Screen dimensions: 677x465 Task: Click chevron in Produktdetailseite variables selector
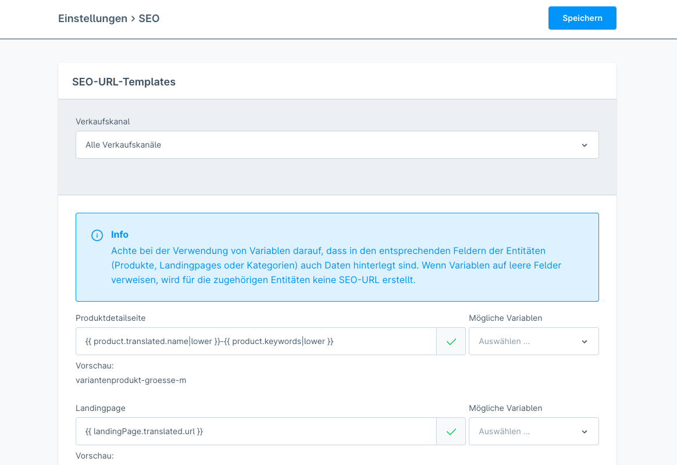(584, 342)
